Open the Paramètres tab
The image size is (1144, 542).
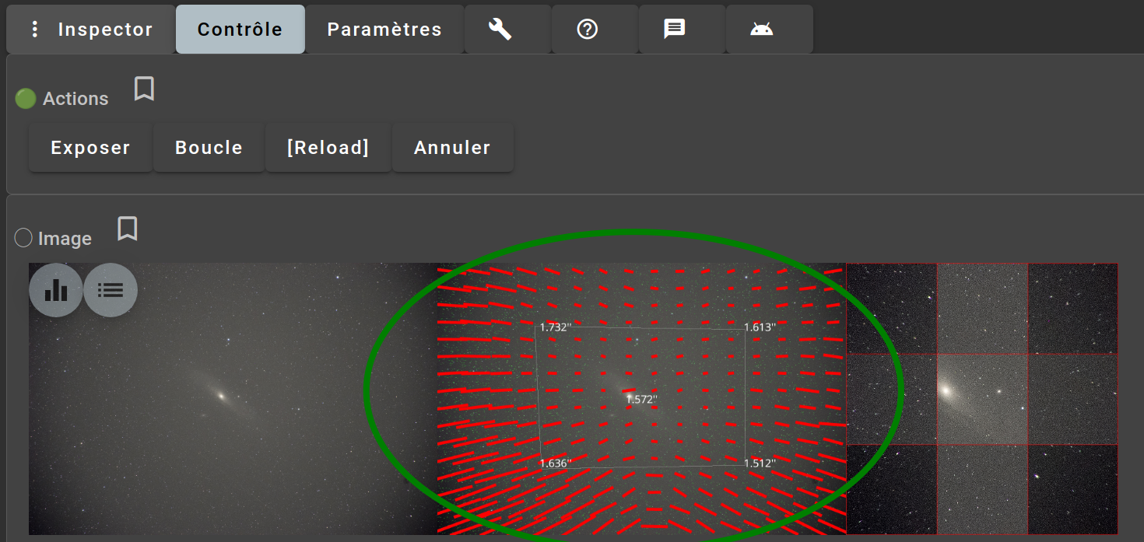(x=384, y=30)
